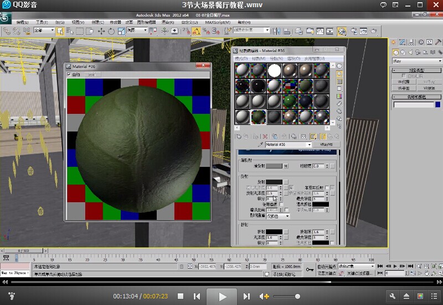Click the VRayMtl material type button
The height and width of the screenshot is (305, 443).
point(326,144)
